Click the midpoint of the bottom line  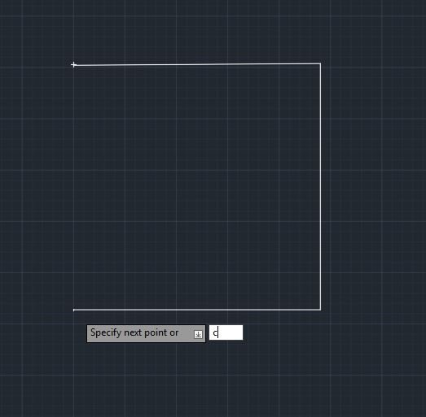coord(197,310)
